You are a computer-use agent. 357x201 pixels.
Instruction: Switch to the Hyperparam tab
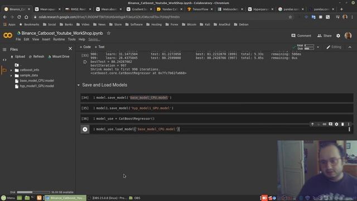260,9
